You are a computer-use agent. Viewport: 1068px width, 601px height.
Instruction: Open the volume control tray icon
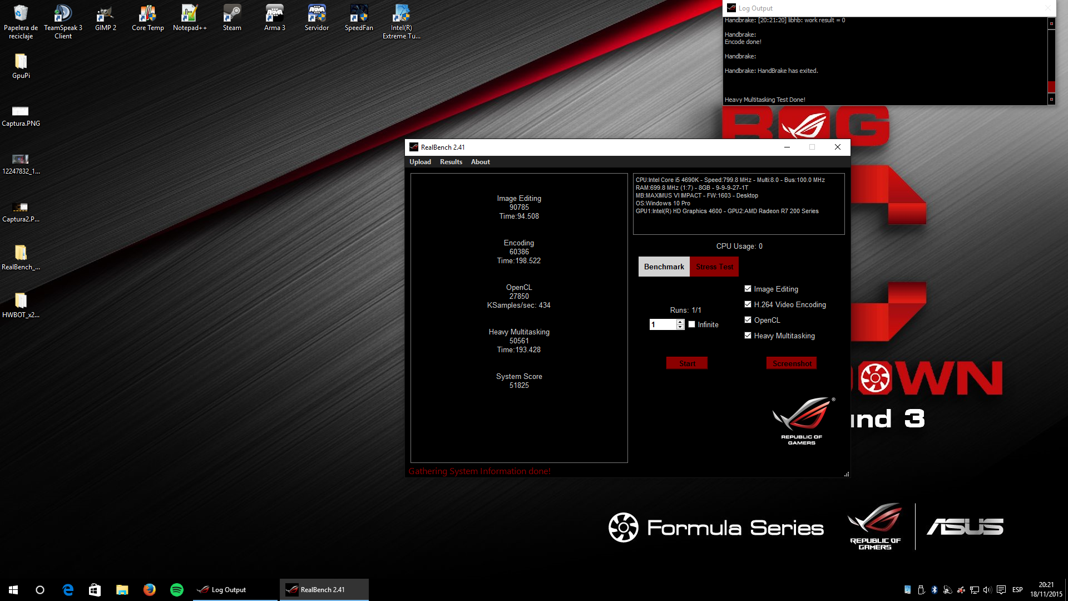pos(987,589)
